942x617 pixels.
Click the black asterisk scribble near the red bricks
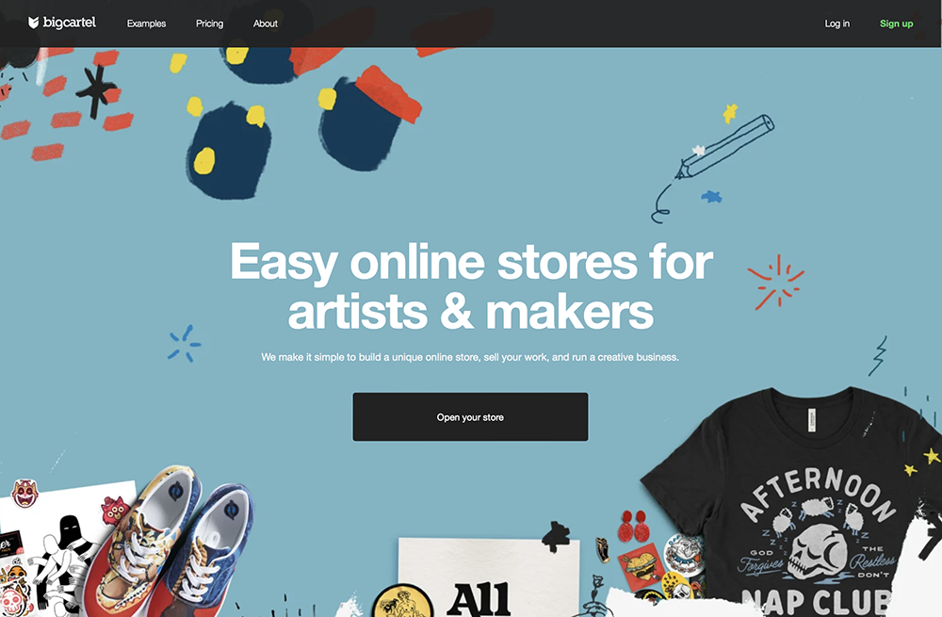(x=96, y=90)
